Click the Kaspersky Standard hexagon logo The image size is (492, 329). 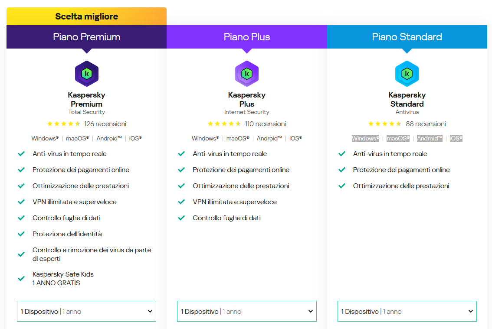pos(407,74)
